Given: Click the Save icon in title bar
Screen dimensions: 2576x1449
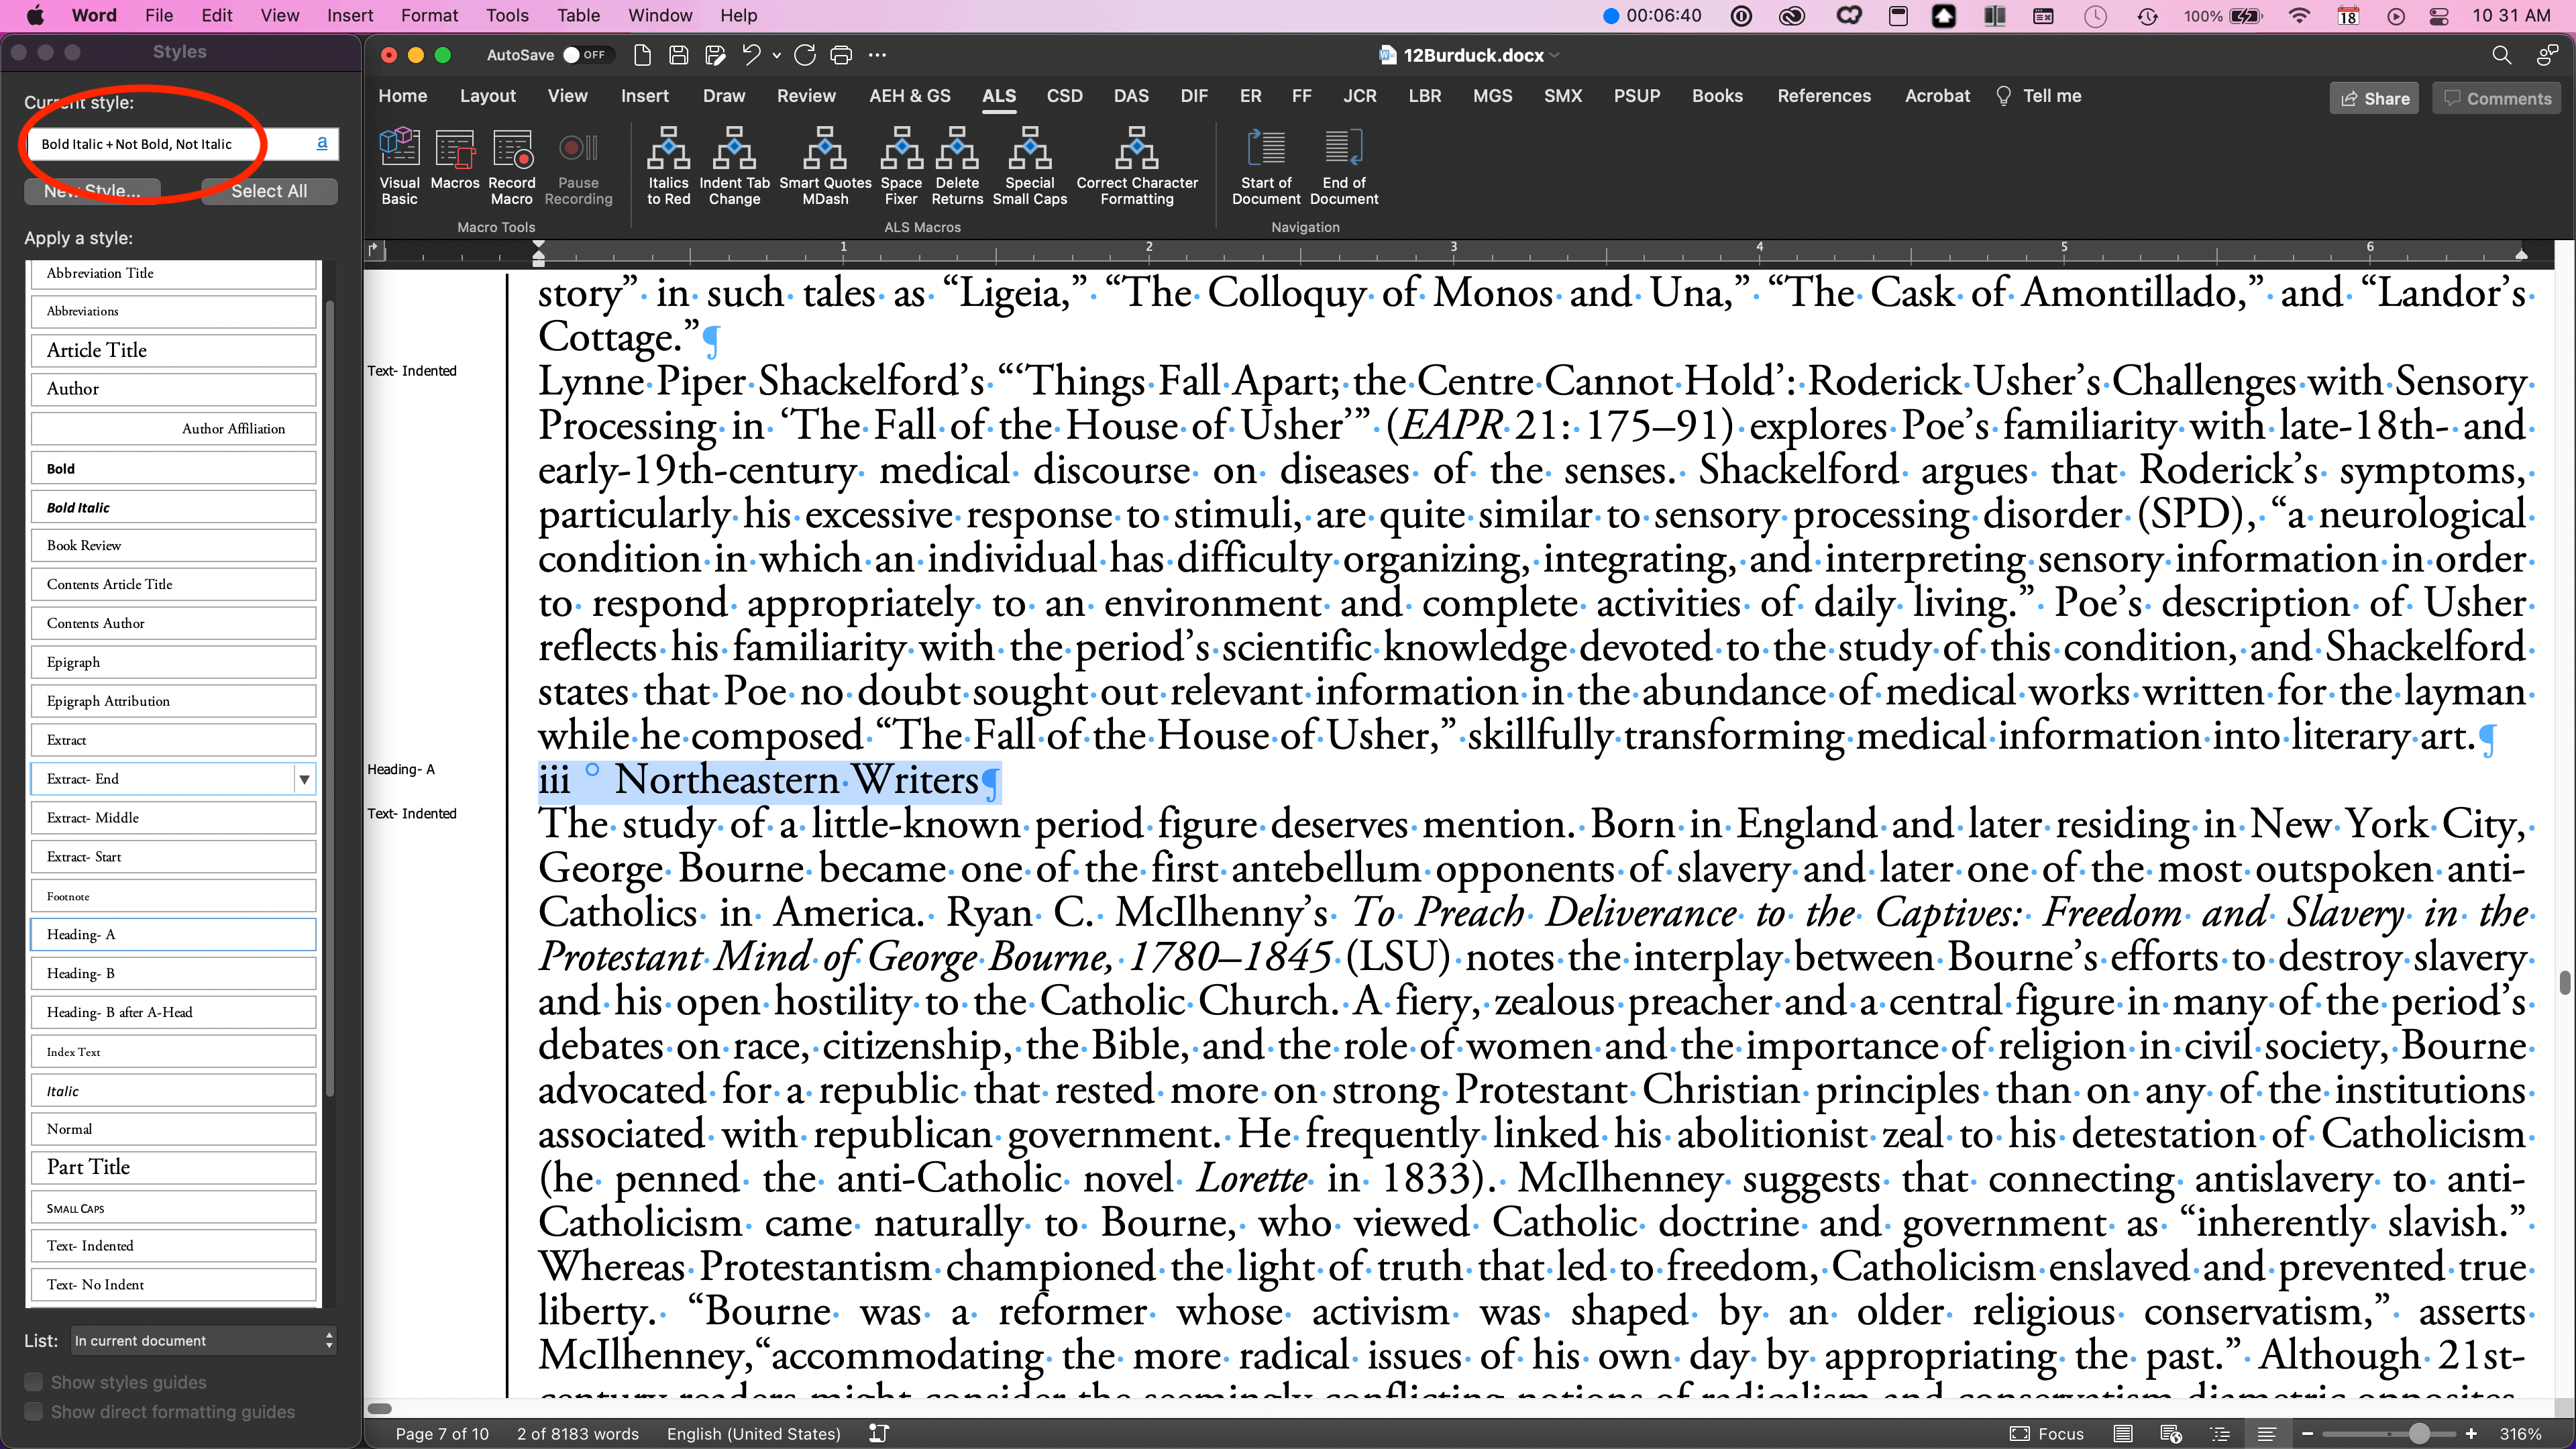Looking at the screenshot, I should tap(678, 55).
